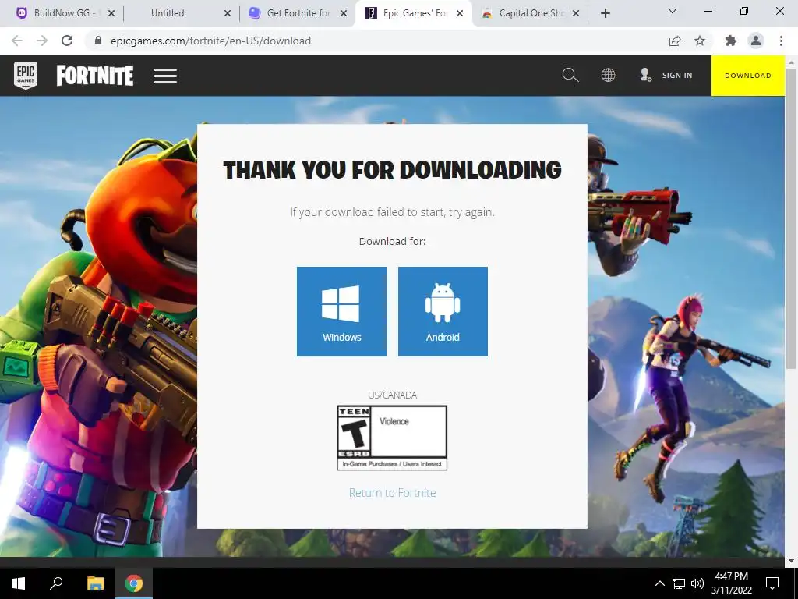Click the SIGN IN text link
798x599 pixels.
tap(677, 76)
